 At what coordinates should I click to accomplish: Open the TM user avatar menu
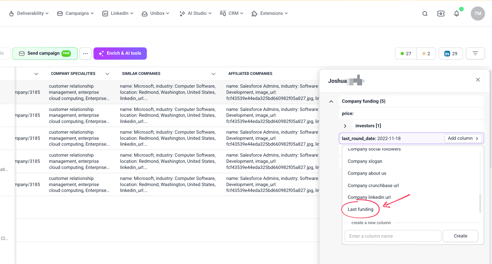(478, 14)
